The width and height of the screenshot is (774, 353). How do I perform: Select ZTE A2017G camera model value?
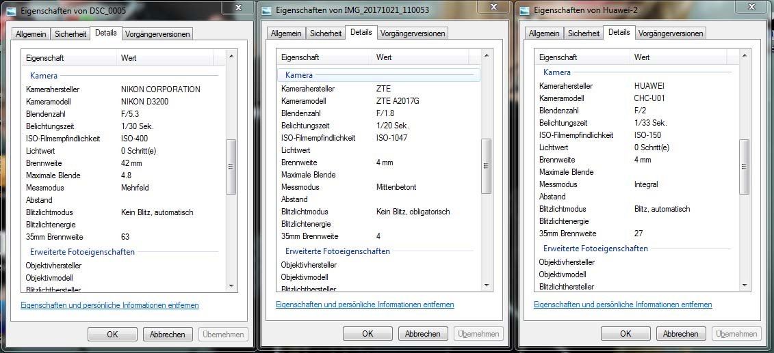(x=398, y=101)
